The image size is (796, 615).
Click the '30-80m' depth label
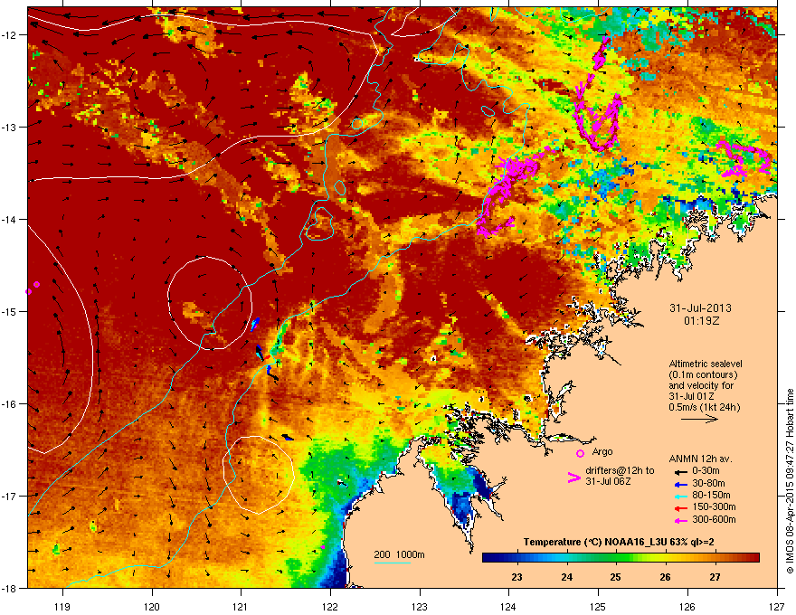[708, 483]
